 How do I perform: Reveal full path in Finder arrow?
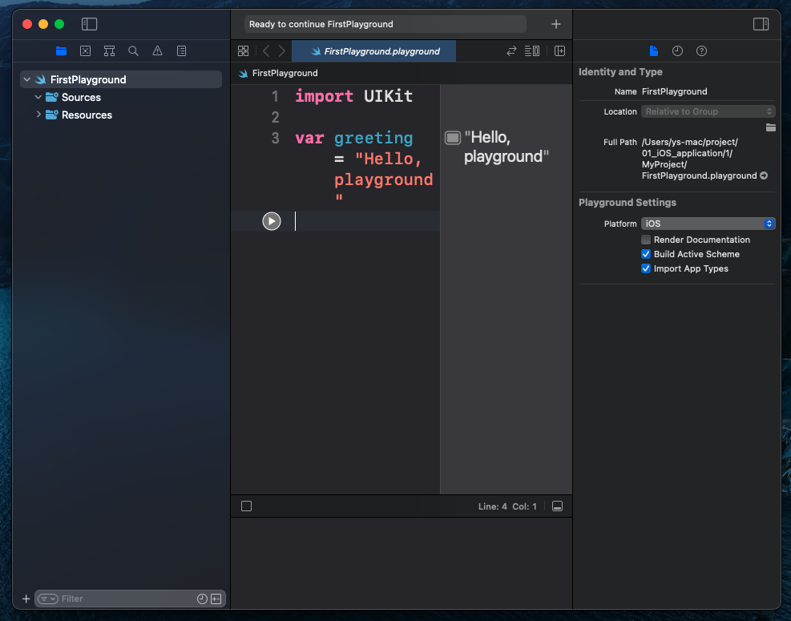point(764,175)
